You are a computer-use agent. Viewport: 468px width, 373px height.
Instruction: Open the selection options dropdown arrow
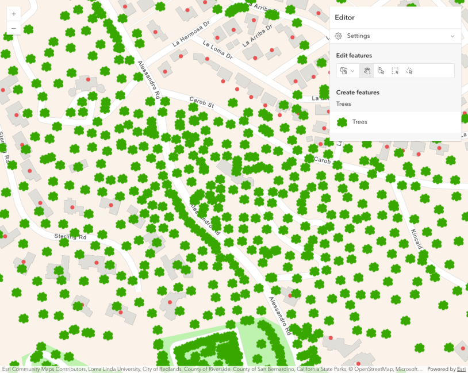(x=352, y=71)
